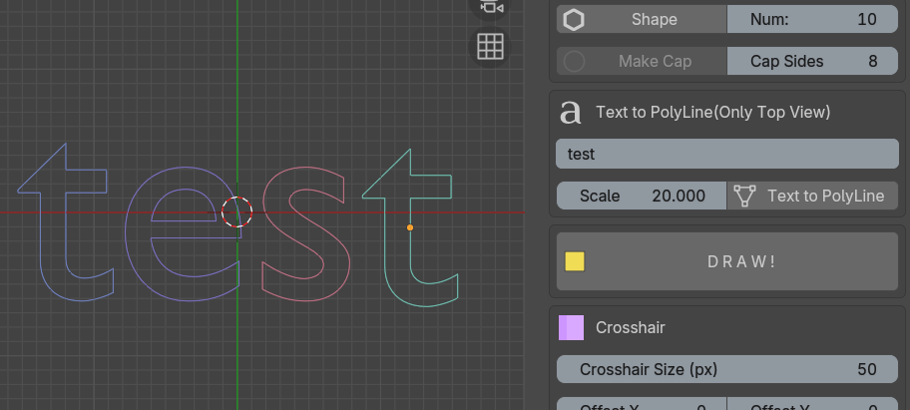Click the 3D cursor at the viewport origin
910x410 pixels.
pyautogui.click(x=236, y=211)
